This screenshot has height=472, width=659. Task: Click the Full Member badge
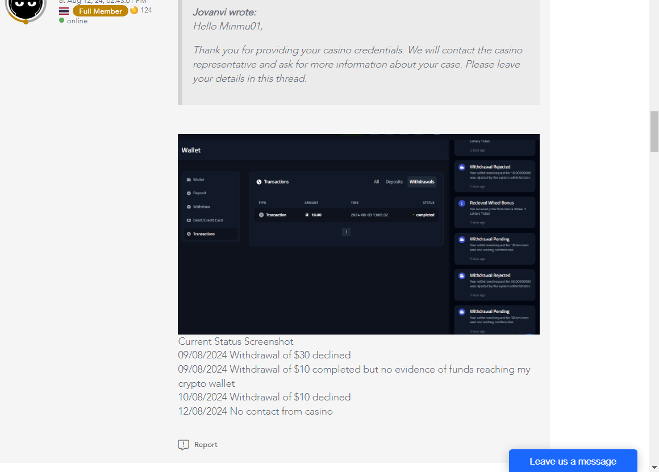point(100,11)
